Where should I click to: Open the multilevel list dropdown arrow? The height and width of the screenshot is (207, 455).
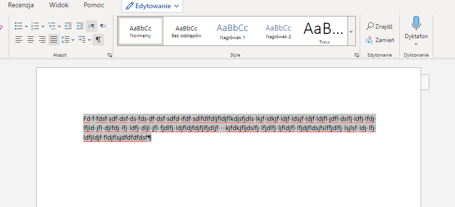pos(59,26)
